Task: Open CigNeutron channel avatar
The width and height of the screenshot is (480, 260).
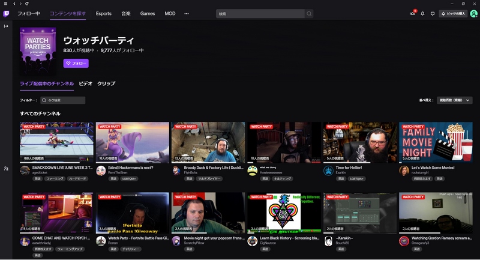Action: point(252,241)
